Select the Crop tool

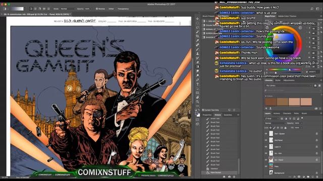point(197,36)
